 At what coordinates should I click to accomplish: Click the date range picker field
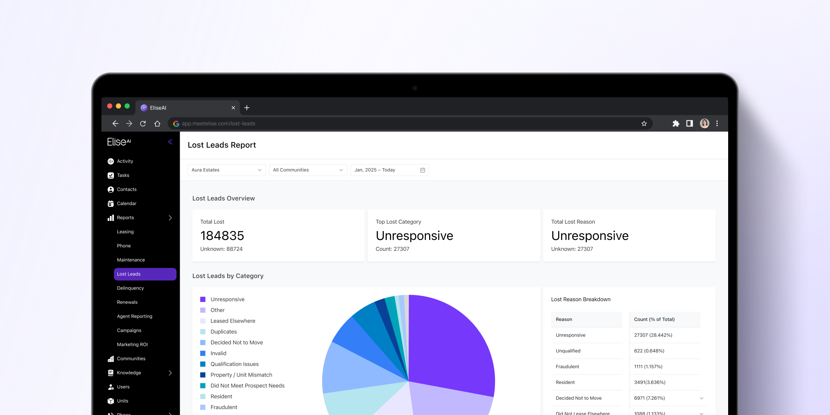click(389, 170)
